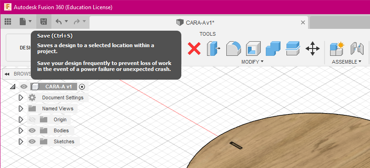Image resolution: width=370 pixels, height=168 pixels.
Task: Click the New Component icon
Action: coord(337,49)
